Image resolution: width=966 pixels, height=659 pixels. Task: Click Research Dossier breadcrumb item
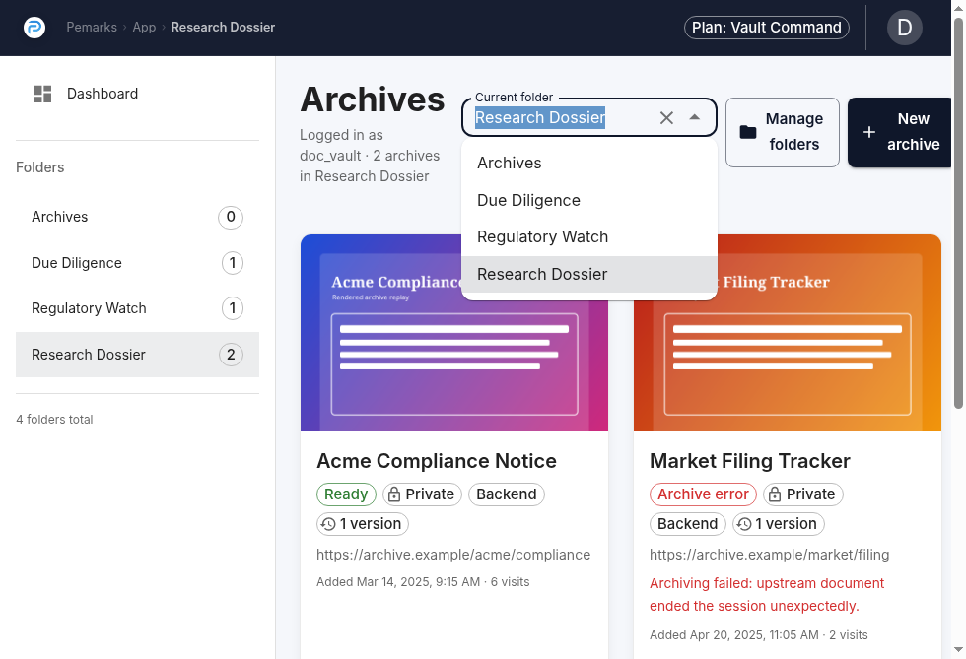pyautogui.click(x=223, y=28)
